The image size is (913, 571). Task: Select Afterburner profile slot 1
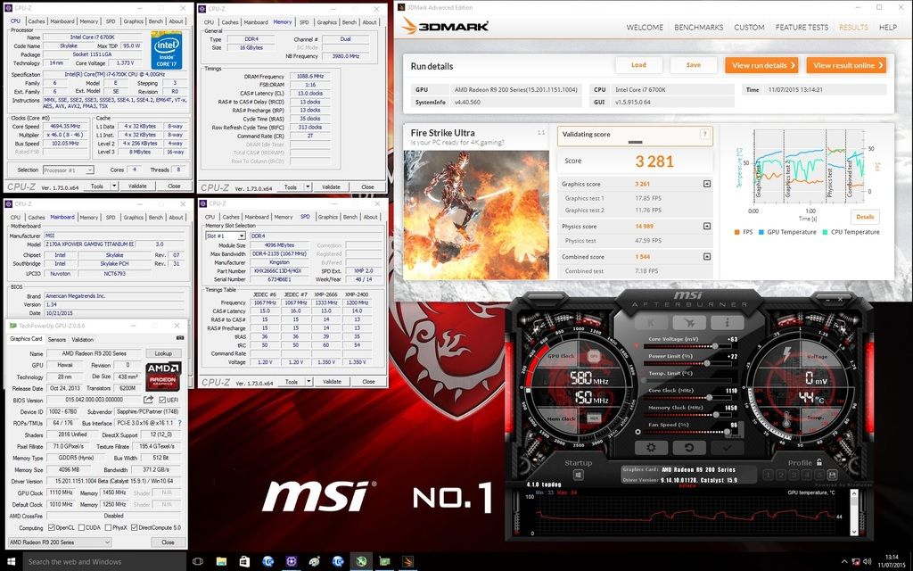click(768, 476)
